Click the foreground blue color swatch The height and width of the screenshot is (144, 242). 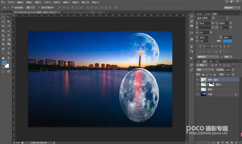[4, 63]
